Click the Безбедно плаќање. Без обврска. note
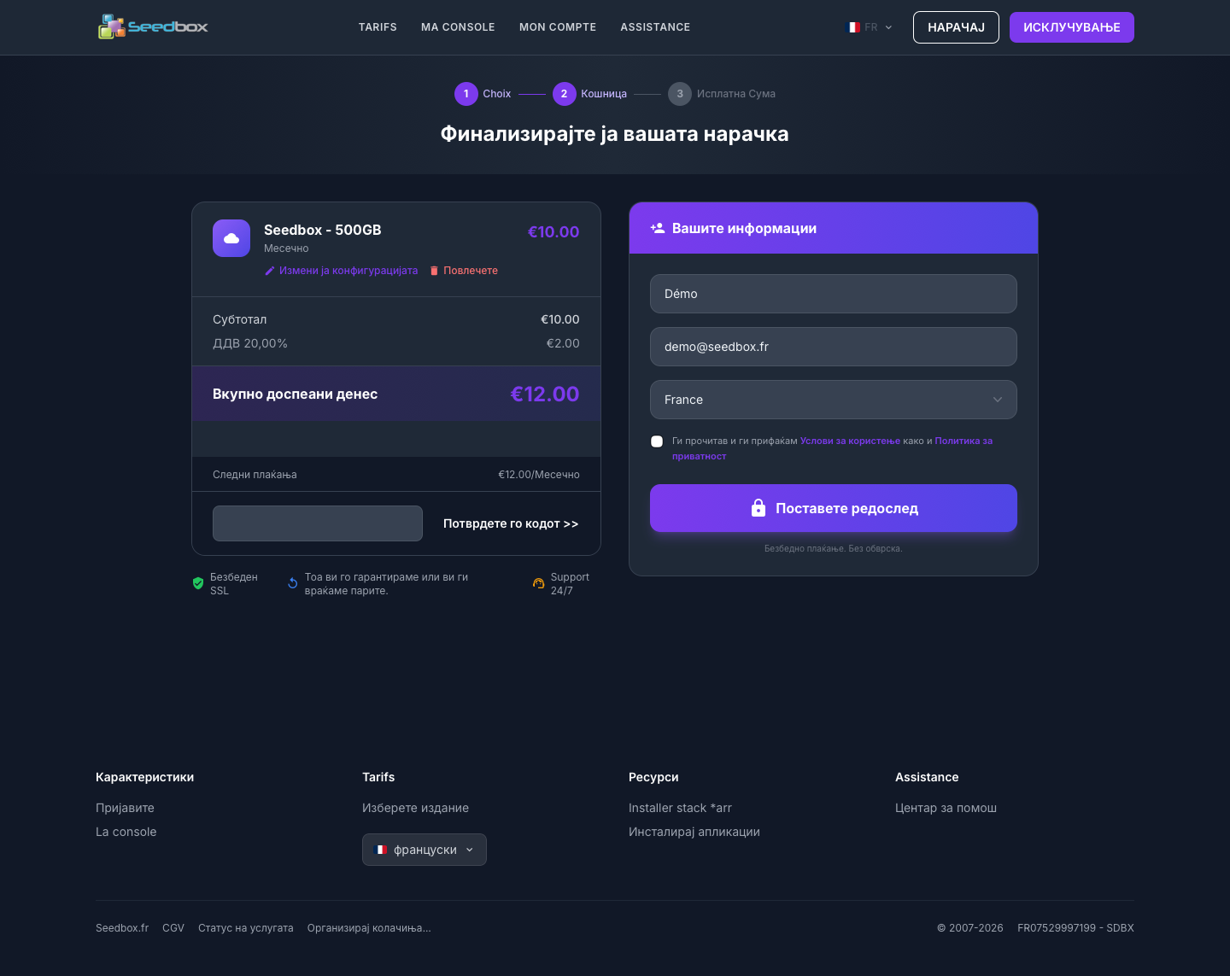Viewport: 1230px width, 976px height. point(834,548)
